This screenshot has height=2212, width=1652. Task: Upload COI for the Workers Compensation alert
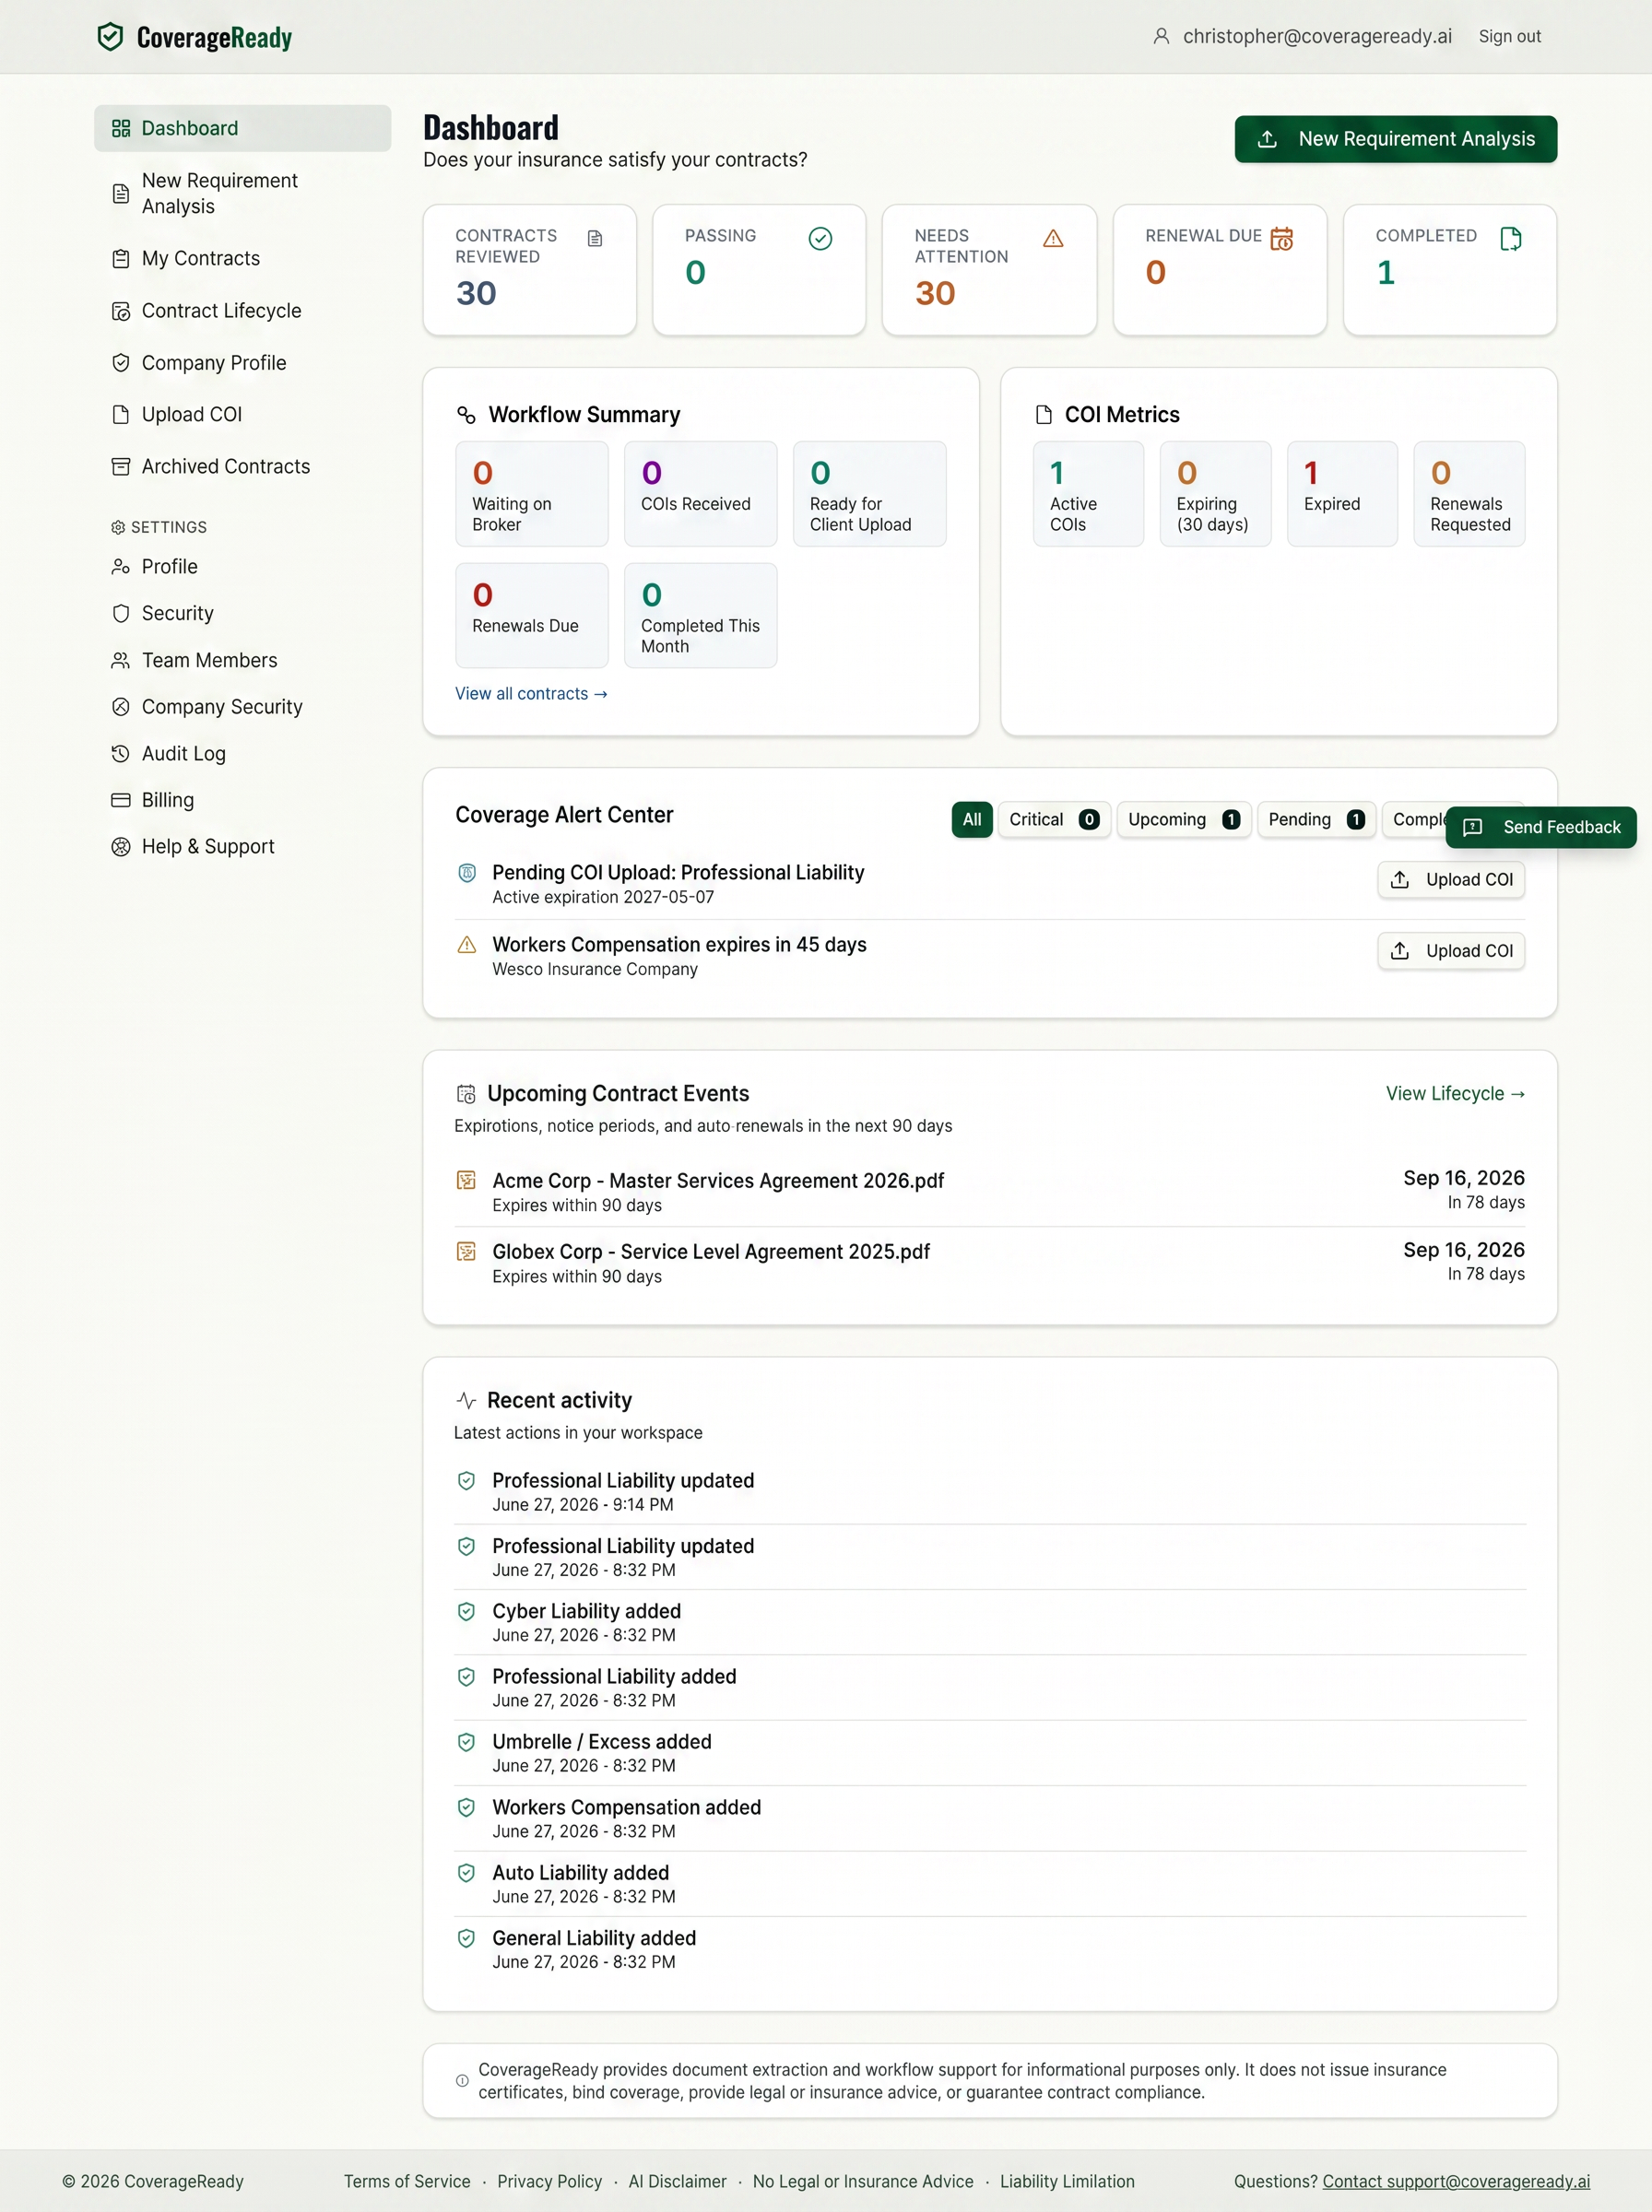tap(1451, 950)
